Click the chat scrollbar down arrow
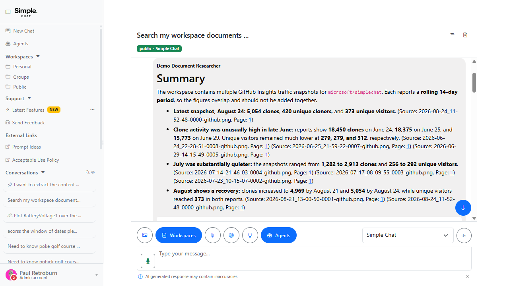The image size is (509, 286). pos(474,218)
